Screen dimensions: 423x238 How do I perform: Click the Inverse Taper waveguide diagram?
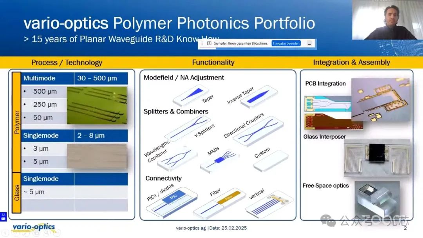pos(258,97)
